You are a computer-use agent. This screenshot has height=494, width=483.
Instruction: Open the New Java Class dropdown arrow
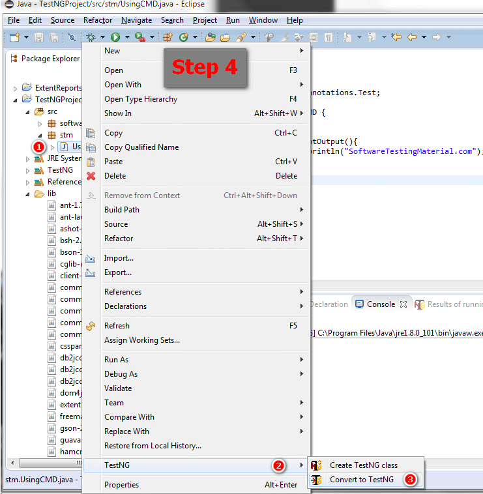196,38
